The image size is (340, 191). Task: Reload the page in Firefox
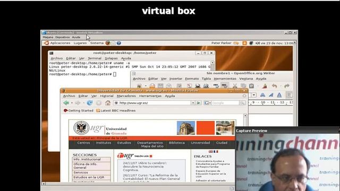pyautogui.click(x=90, y=103)
